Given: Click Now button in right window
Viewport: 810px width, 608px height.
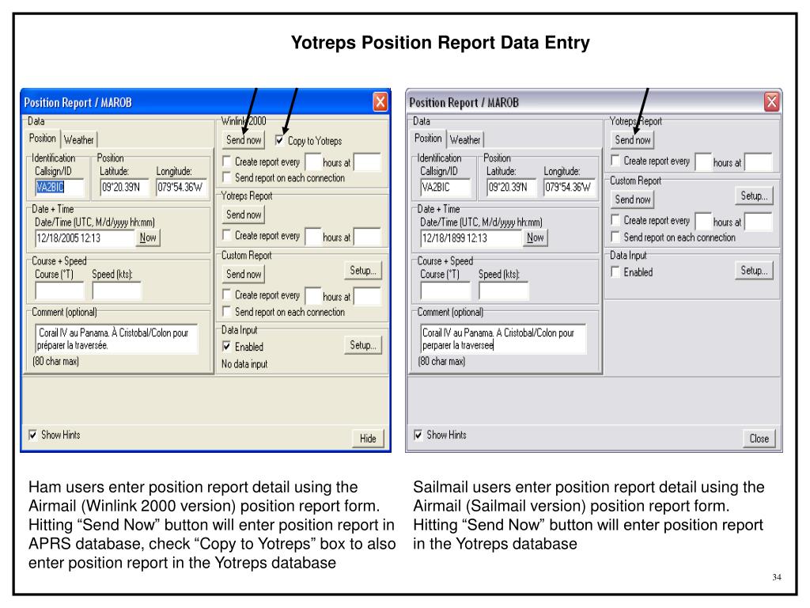Looking at the screenshot, I should coord(536,237).
